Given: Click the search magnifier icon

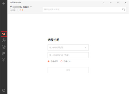Looking at the screenshot, I should (124, 9).
